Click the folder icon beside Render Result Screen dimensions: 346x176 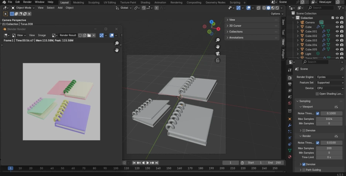pos(89,35)
